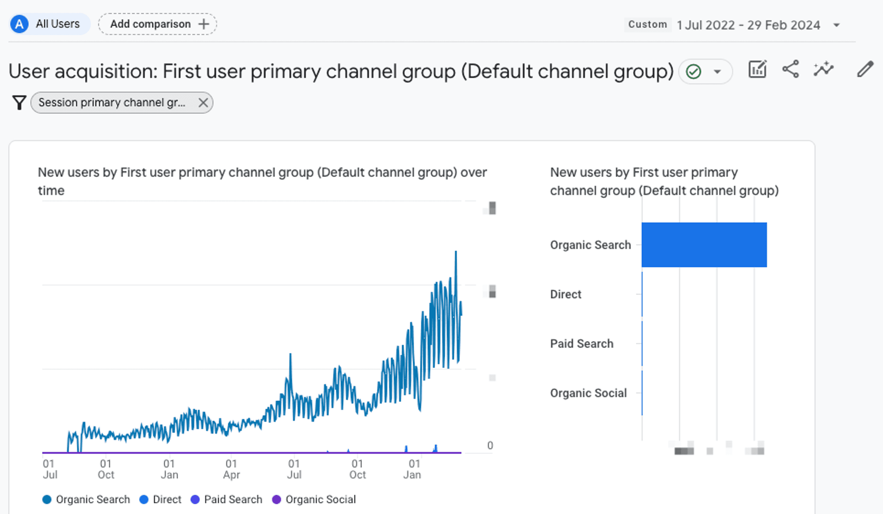Click the green checkmark status icon

(694, 71)
